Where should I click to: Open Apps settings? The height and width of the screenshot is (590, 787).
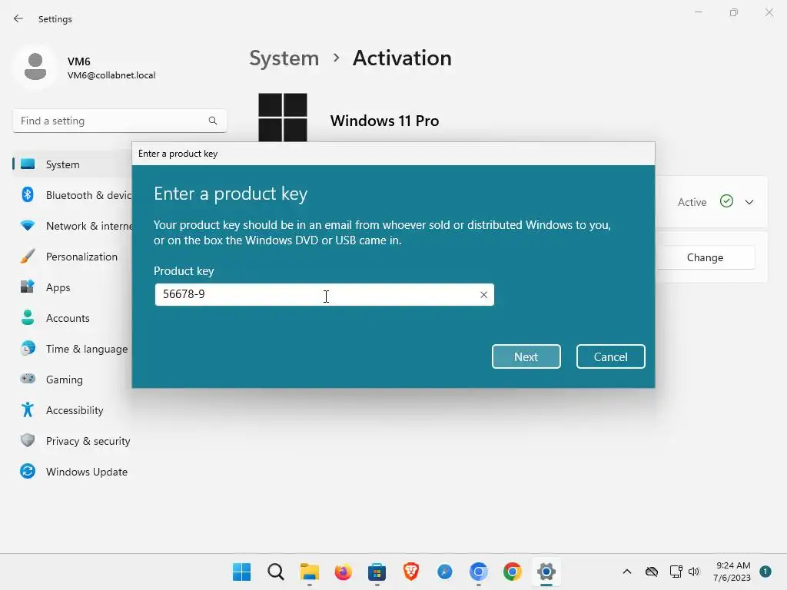(x=73, y=287)
